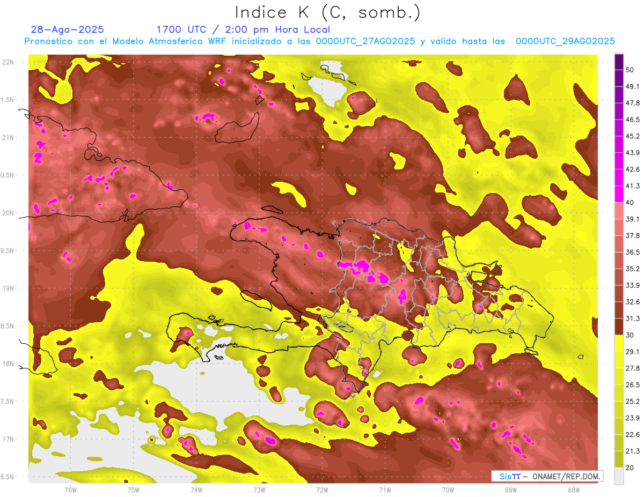Click the colorbar value "27.8"

point(633,368)
